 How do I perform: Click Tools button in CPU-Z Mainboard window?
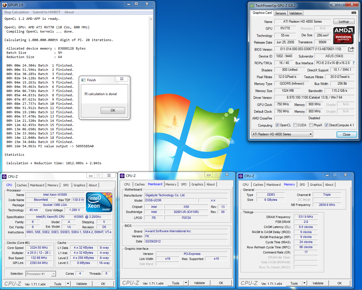pos(176,283)
